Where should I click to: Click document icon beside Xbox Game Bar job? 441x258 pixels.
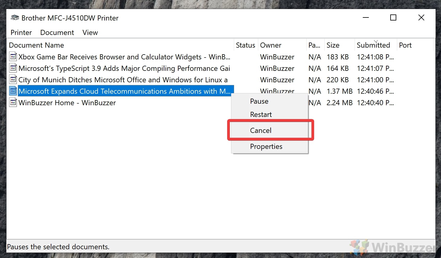coord(13,57)
